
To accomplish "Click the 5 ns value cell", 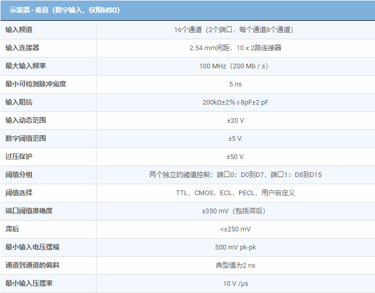I will pos(235,84).
